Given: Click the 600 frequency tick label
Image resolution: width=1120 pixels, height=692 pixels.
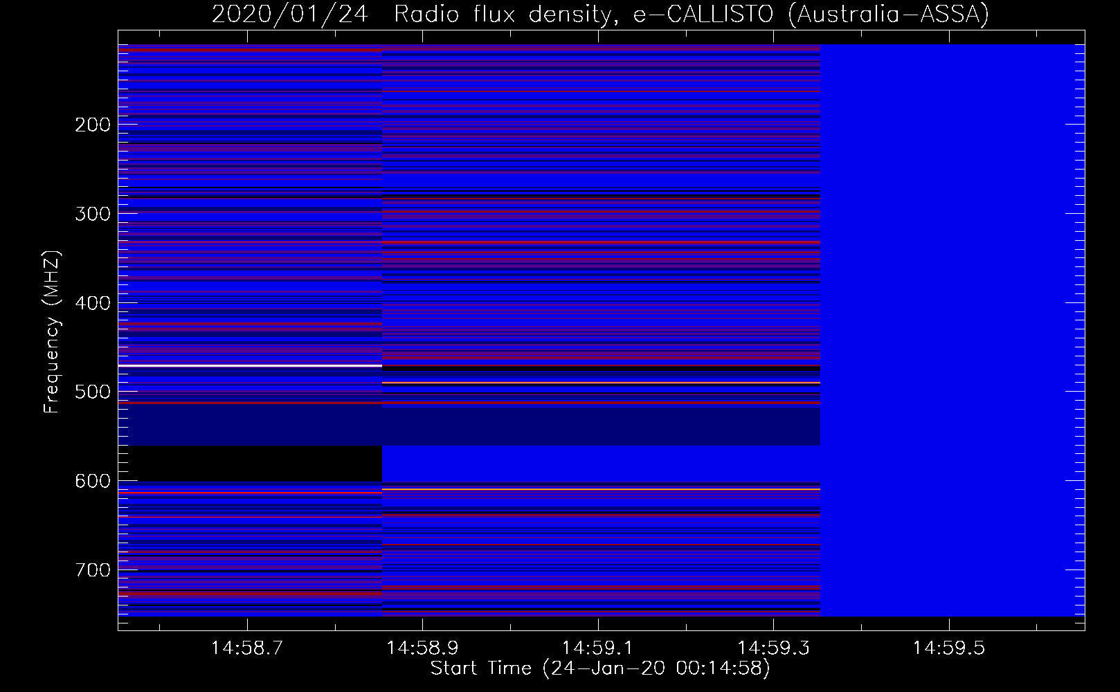Looking at the screenshot, I should [93, 481].
